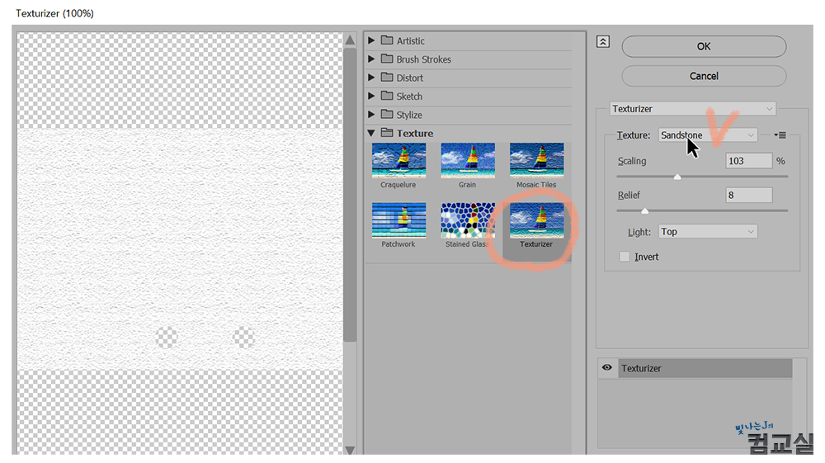Viewport: 825px width, 463px height.
Task: Collapse the filter gallery thumbnails panel
Action: pyautogui.click(x=603, y=41)
